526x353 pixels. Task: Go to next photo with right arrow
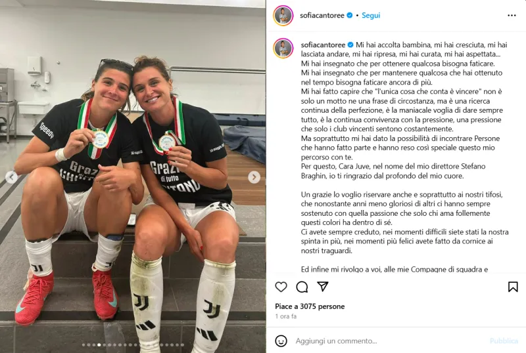[254, 177]
